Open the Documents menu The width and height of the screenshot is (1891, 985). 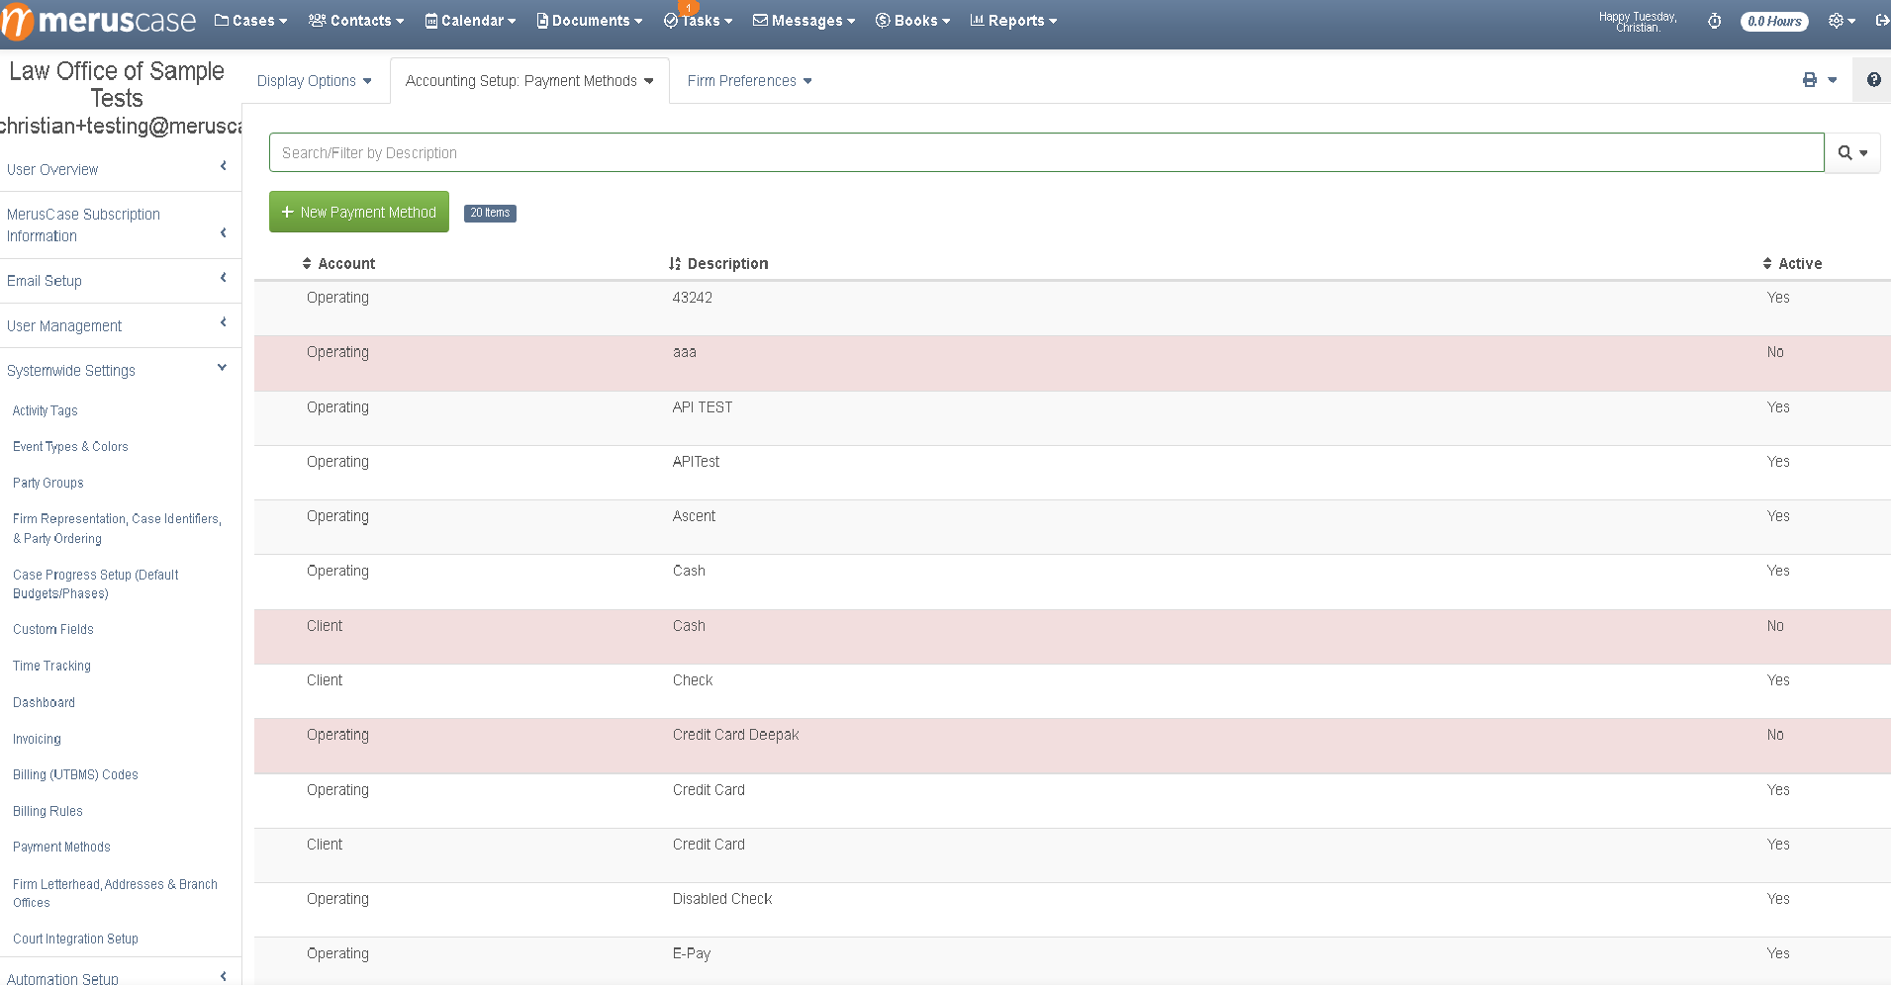(x=589, y=21)
